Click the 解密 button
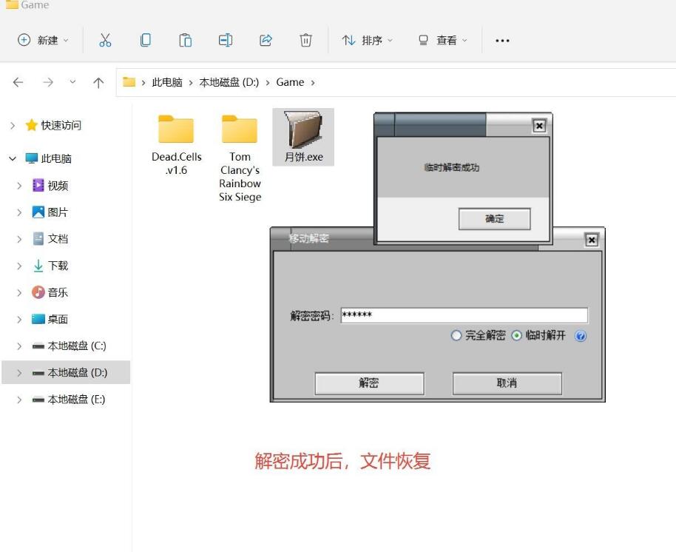 coord(369,383)
